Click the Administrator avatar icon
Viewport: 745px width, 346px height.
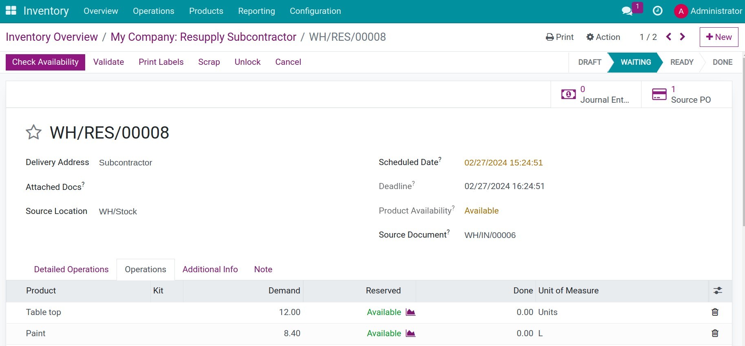[681, 11]
